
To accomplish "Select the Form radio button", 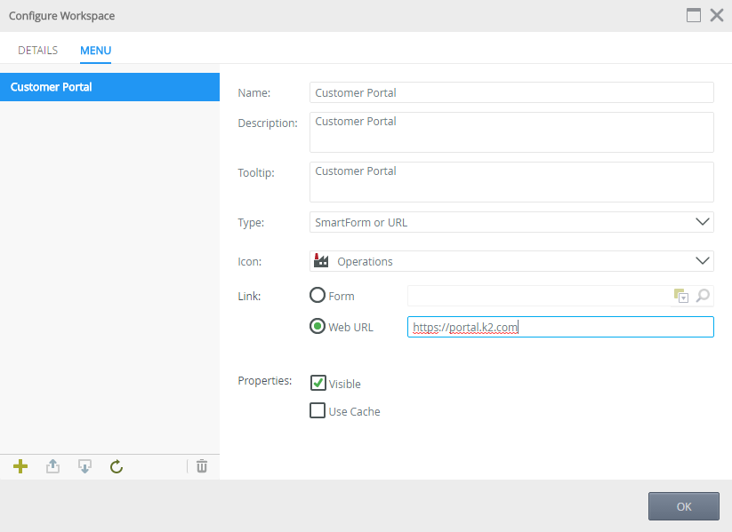I will click(x=318, y=296).
